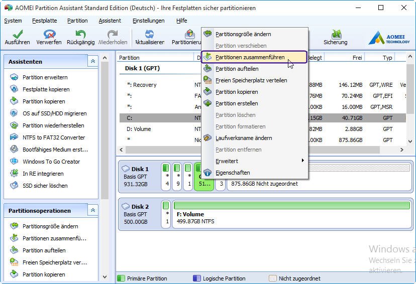The image size is (416, 284).
Task: Open NTFS to FAT32 Converter
Action: pyautogui.click(x=54, y=137)
